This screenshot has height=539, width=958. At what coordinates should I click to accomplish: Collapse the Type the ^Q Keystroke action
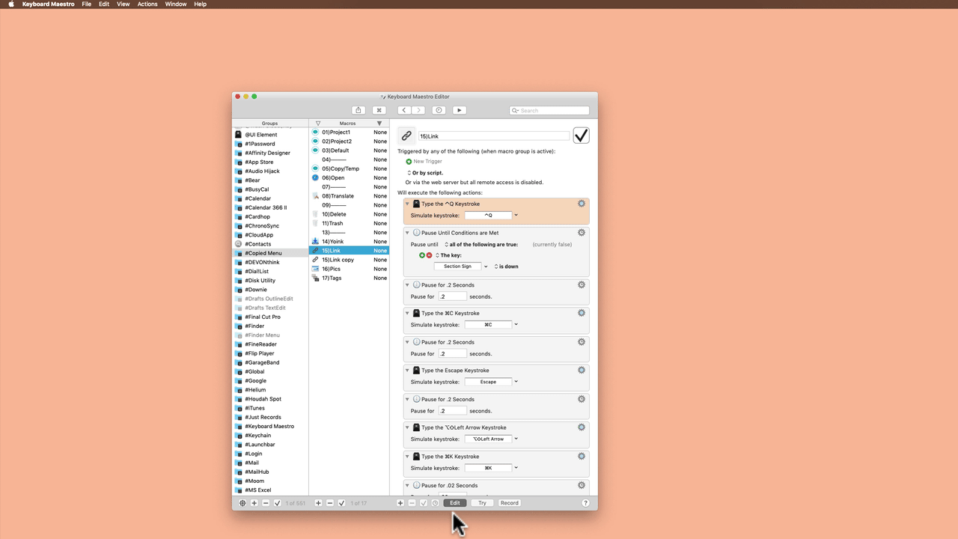pos(408,204)
